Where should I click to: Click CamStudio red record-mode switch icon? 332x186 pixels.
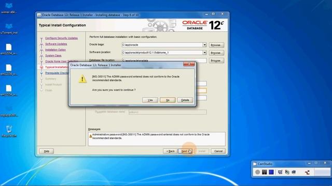(307, 172)
